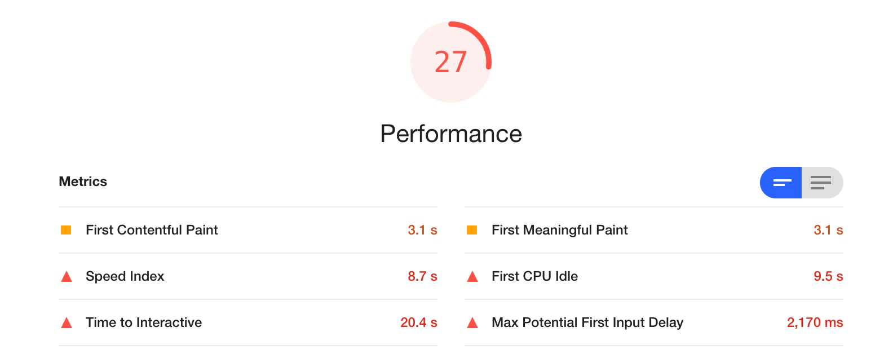
Task: Open First Meaningful Paint metric details
Action: (654, 230)
